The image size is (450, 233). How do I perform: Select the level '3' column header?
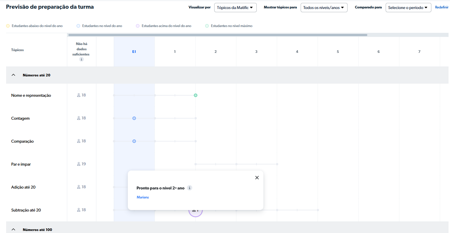point(256,52)
